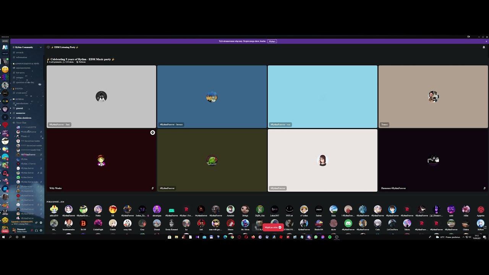Click audience member DijiDi_Guy avatar
The height and width of the screenshot is (275, 489).
[x=260, y=209]
